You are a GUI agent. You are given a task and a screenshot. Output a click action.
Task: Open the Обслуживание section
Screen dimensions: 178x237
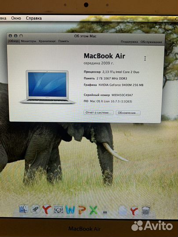(151, 42)
